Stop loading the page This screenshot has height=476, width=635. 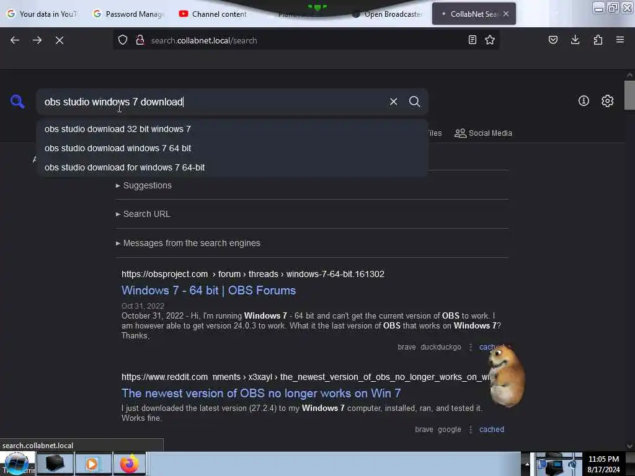(x=60, y=40)
